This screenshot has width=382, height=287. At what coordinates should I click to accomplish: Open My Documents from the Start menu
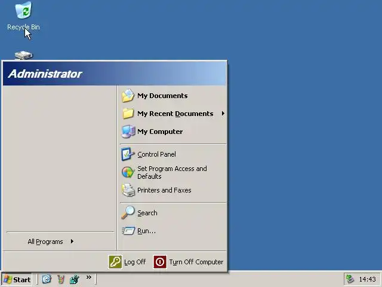[x=173, y=96]
